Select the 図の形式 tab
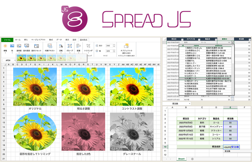252x162 pixels. pyautogui.click(x=84, y=40)
